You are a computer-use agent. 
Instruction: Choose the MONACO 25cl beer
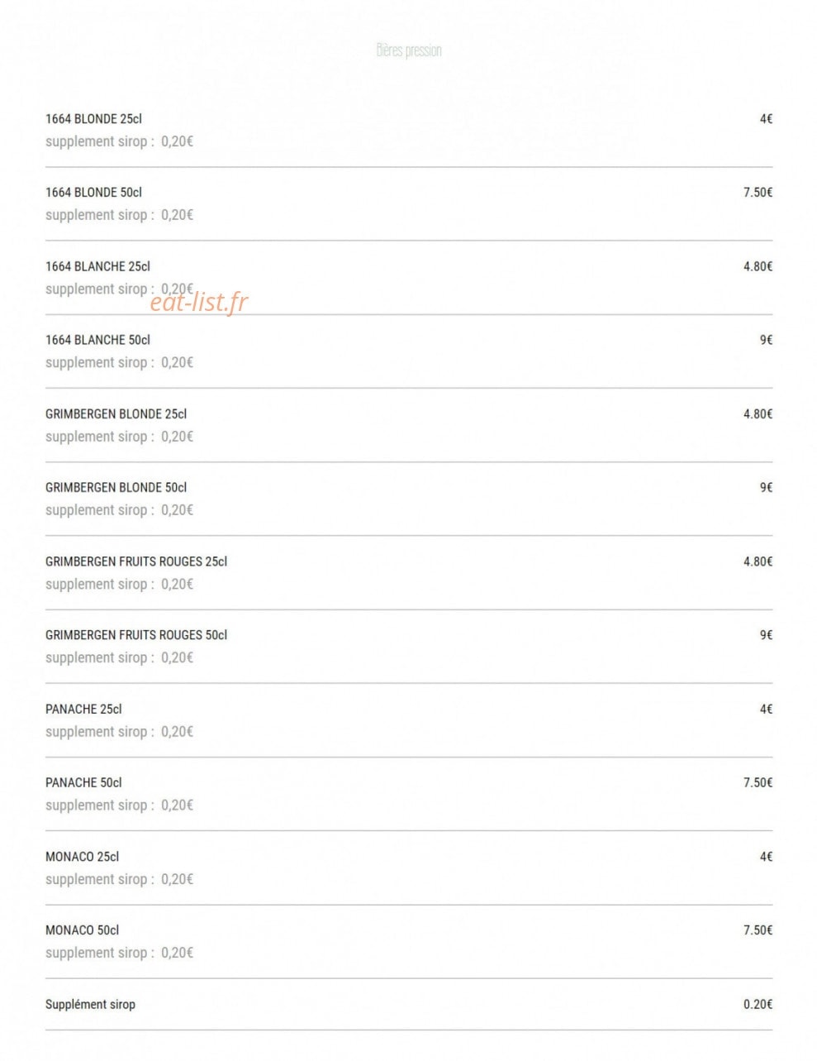pos(82,857)
